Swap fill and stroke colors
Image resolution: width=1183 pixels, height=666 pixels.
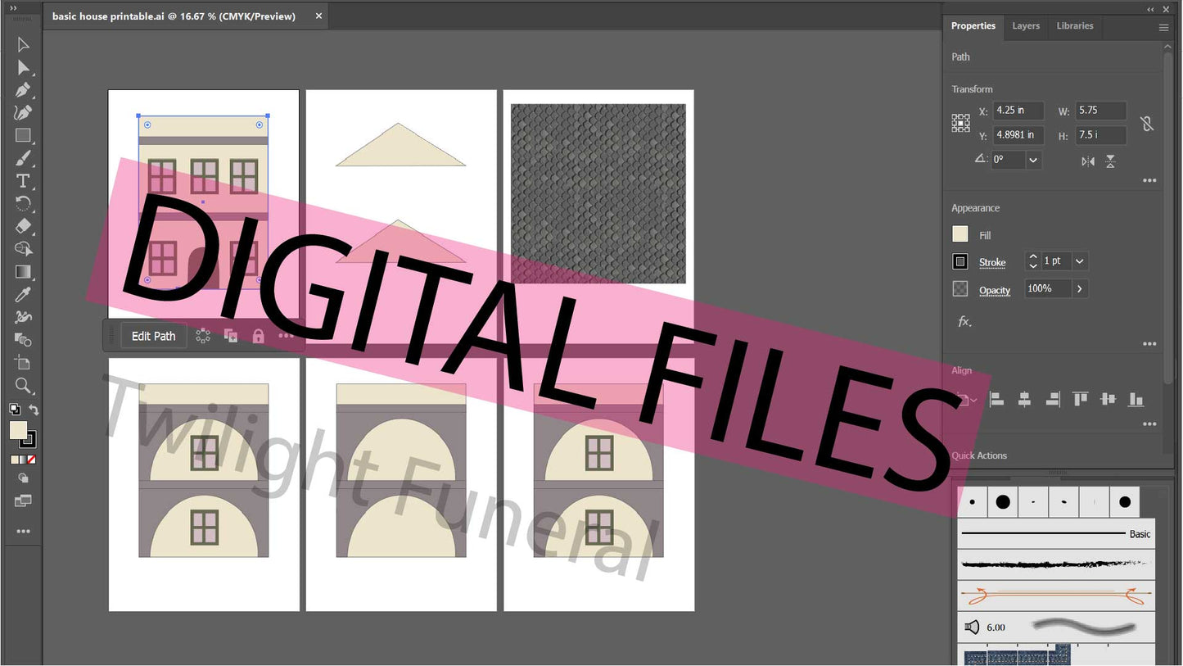coord(34,409)
